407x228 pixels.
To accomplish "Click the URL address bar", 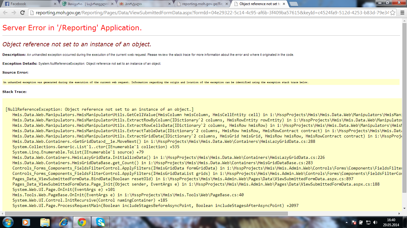I will (x=209, y=12).
